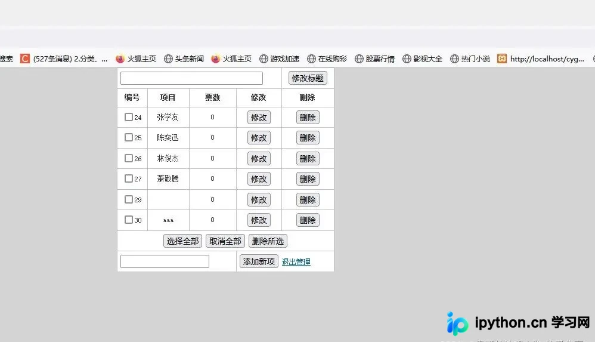The height and width of the screenshot is (342, 595).
Task: Open the 在线购彩 bookmark
Action: 327,58
